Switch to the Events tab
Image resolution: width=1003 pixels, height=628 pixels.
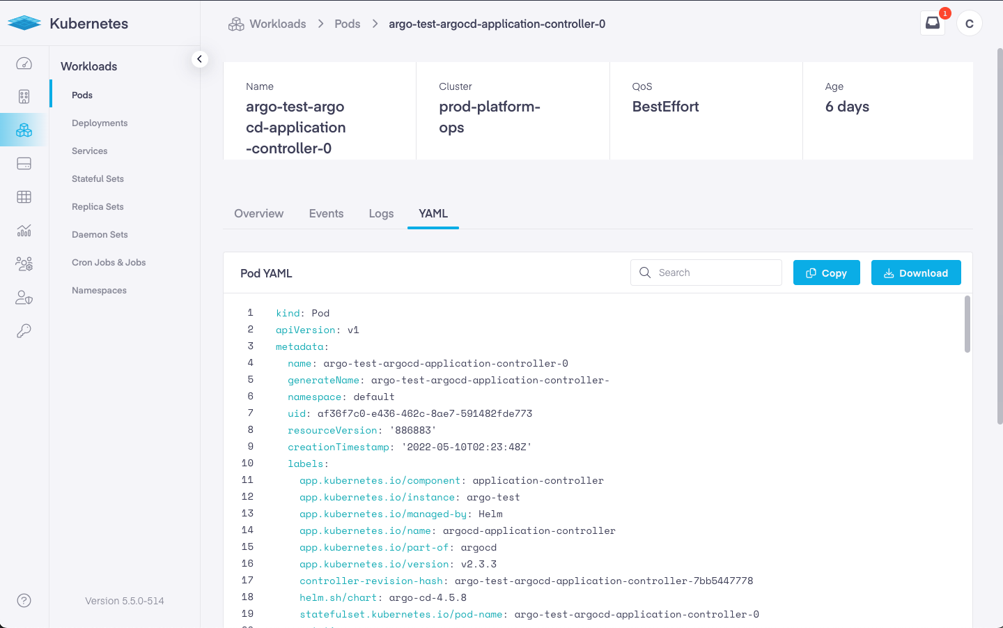coord(326,213)
